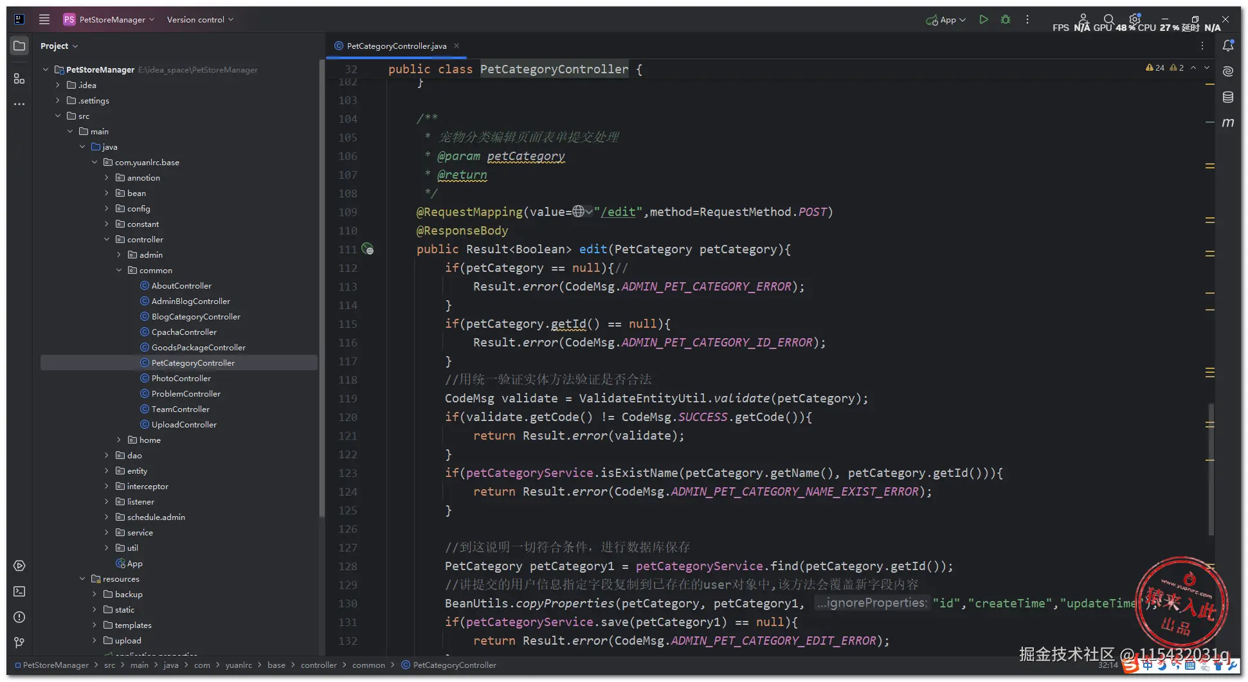Viewport: 1248px width, 682px height.
Task: Open Search Everywhere magnifier
Action: point(1108,19)
